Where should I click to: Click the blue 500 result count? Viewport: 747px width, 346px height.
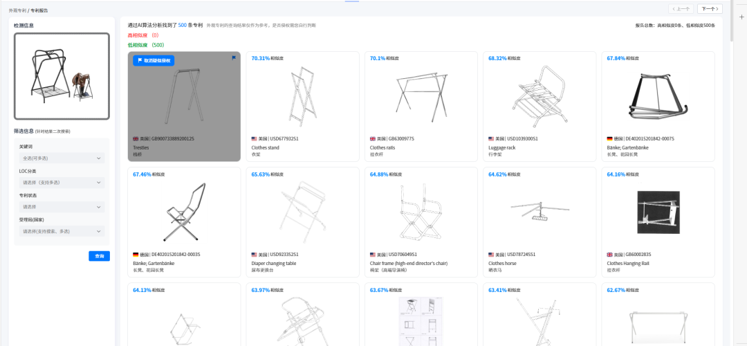pos(182,25)
